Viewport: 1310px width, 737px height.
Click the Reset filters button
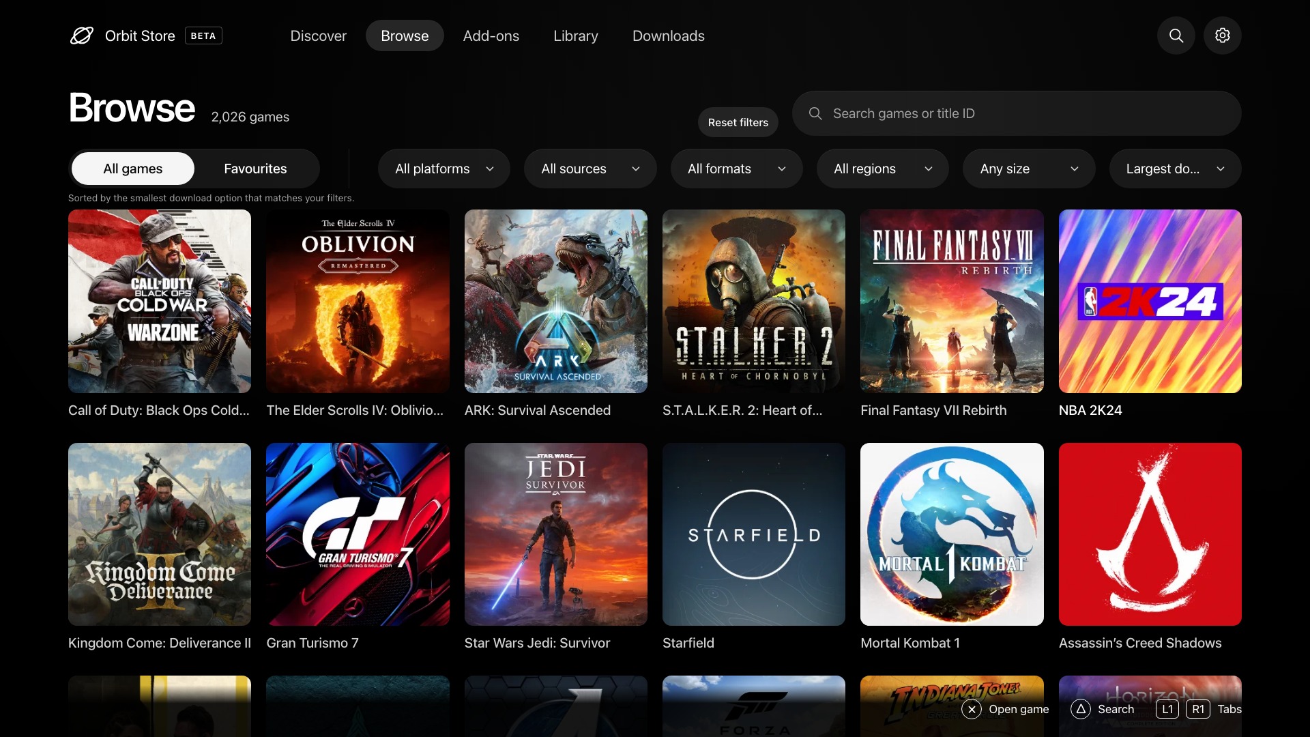(x=738, y=122)
